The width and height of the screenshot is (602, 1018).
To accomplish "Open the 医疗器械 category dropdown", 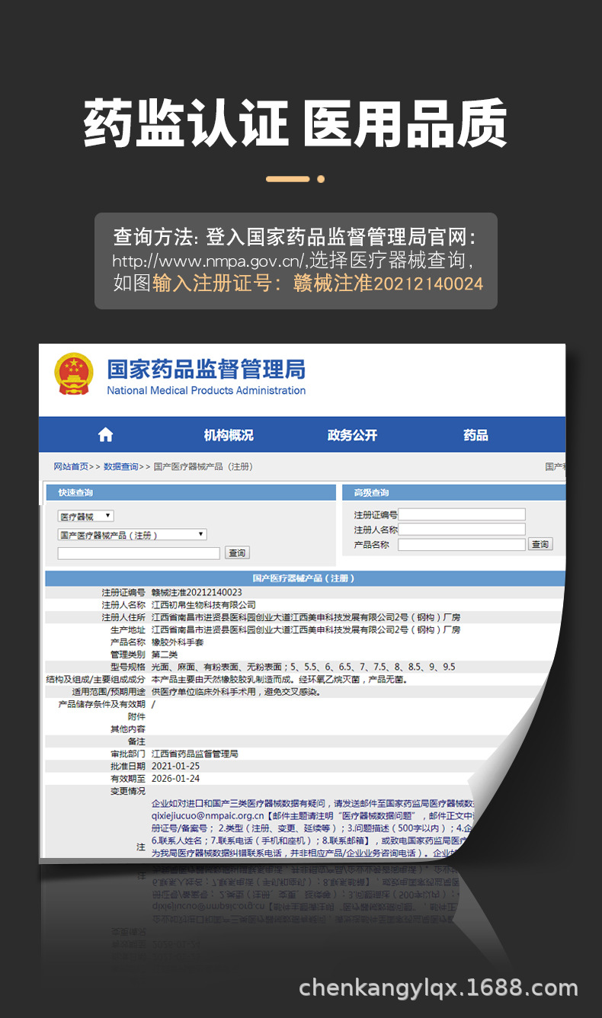I will [x=86, y=517].
